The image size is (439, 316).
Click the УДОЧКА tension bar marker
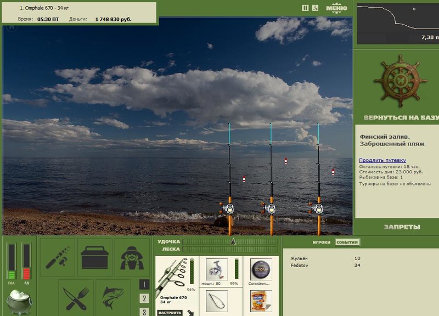coord(234,241)
